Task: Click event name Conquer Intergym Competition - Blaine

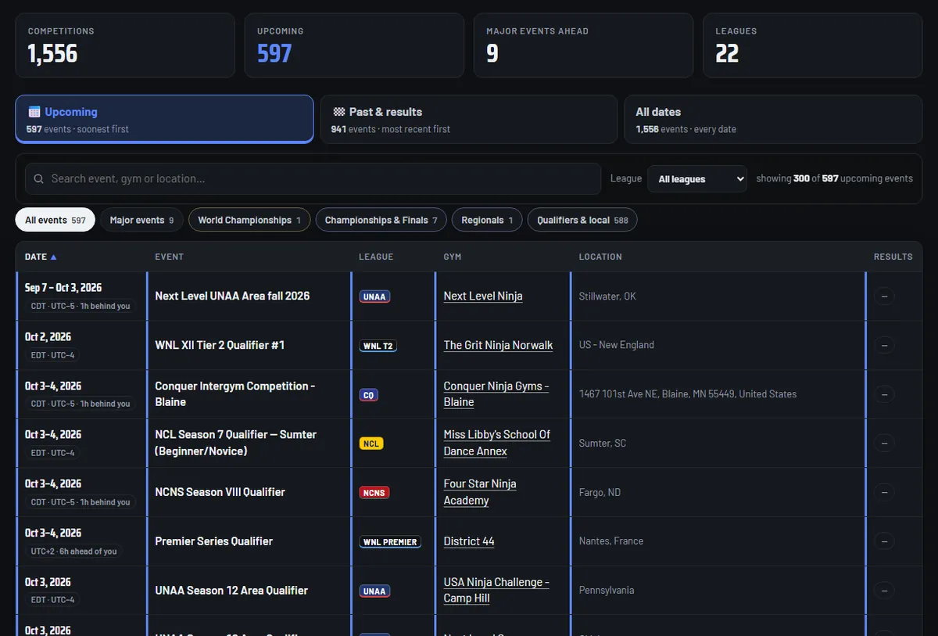Action: pyautogui.click(x=235, y=394)
